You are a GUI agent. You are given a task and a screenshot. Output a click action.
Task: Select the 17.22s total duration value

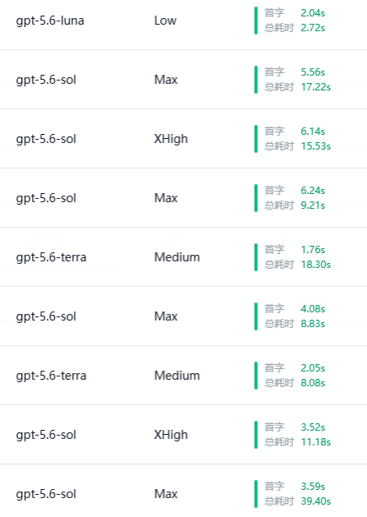(315, 87)
